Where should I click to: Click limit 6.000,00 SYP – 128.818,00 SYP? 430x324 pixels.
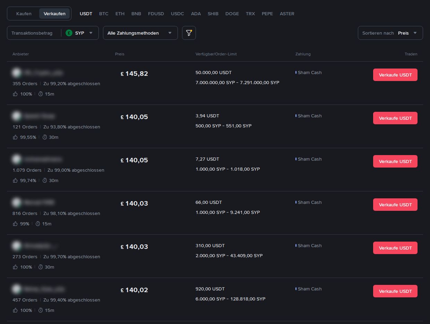pos(231,299)
